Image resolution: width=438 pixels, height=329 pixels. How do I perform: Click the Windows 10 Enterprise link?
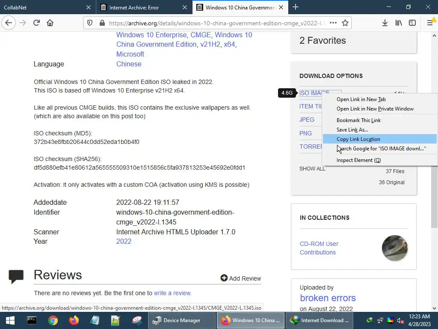151,35
